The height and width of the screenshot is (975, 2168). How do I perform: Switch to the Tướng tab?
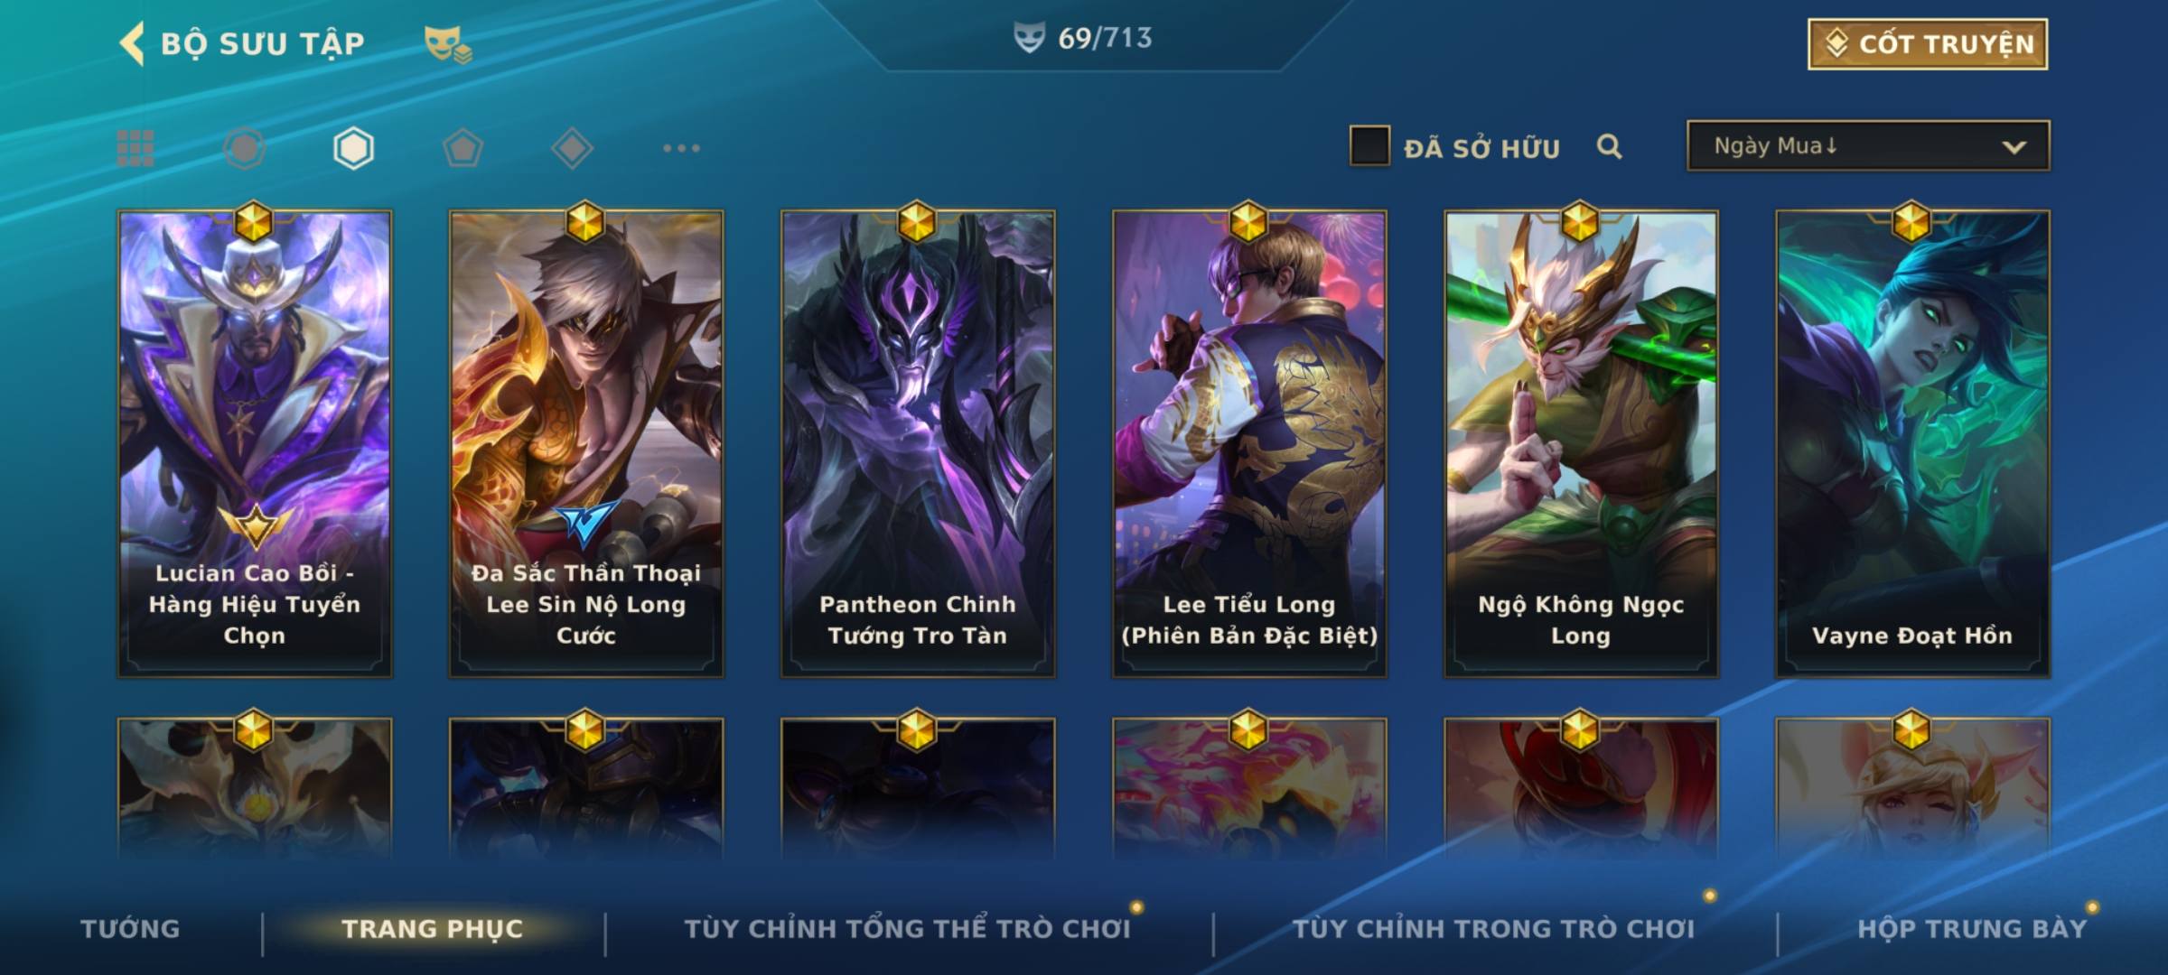[130, 928]
